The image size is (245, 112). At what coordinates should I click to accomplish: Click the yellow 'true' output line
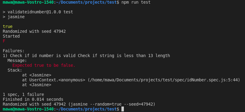pos(8,26)
